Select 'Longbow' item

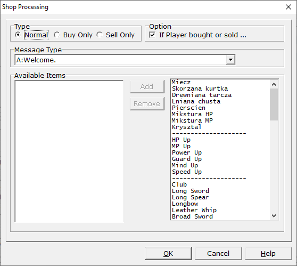[x=220, y=204]
